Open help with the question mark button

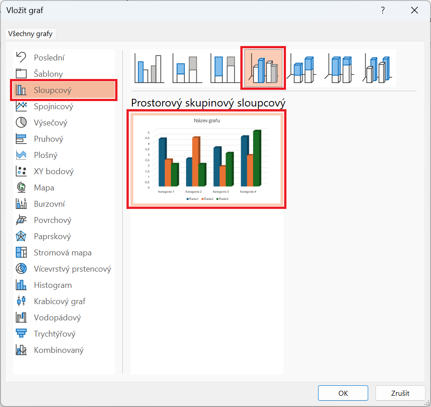coord(383,10)
